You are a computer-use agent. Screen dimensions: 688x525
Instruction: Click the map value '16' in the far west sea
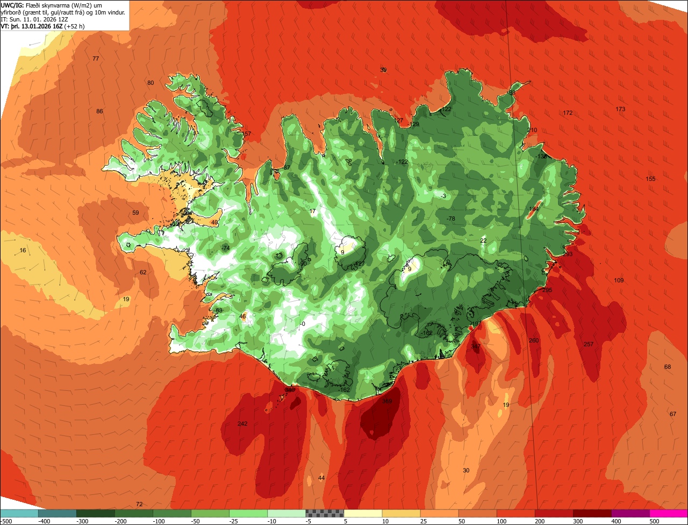pos(23,250)
